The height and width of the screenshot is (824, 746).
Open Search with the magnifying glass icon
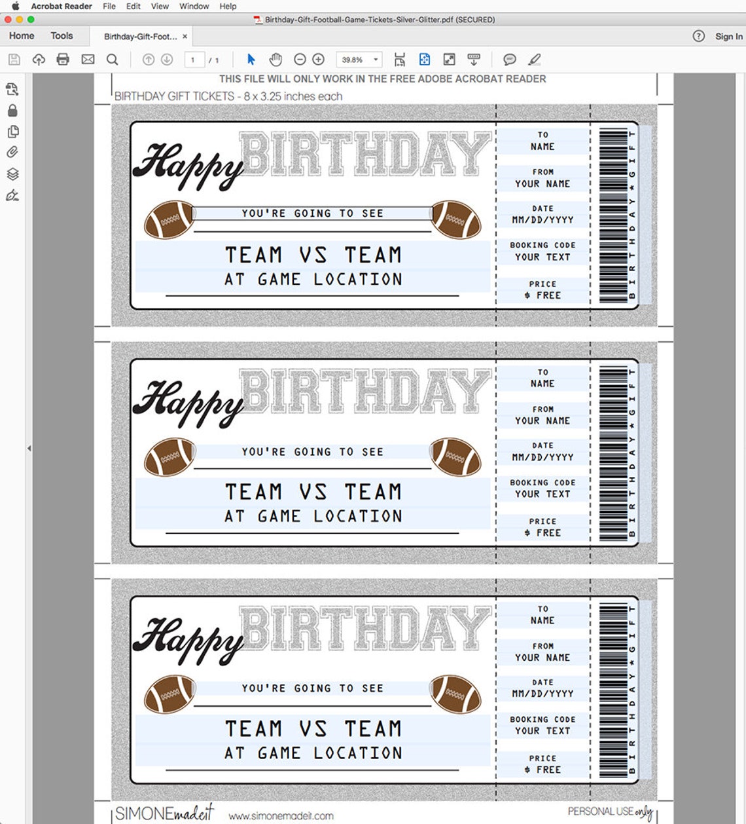click(x=113, y=59)
